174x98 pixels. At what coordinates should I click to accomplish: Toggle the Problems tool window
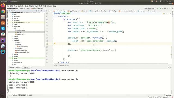pyautogui.click(x=13, y=95)
